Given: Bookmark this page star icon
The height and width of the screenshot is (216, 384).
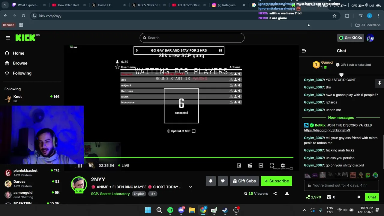Looking at the screenshot, I should point(334,16).
